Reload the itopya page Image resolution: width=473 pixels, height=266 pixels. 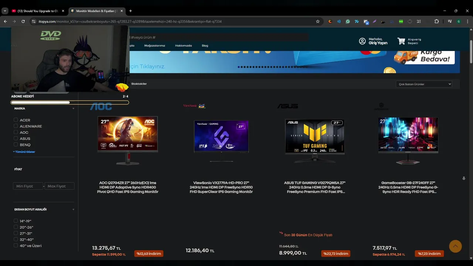(23, 21)
